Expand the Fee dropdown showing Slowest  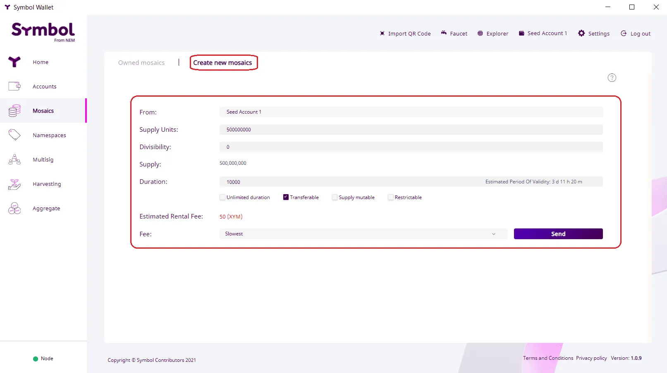click(x=363, y=234)
